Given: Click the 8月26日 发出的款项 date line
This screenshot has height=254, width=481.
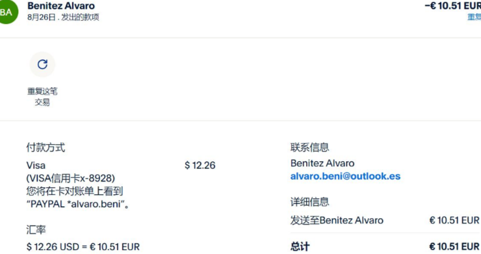Looking at the screenshot, I should [x=63, y=17].
